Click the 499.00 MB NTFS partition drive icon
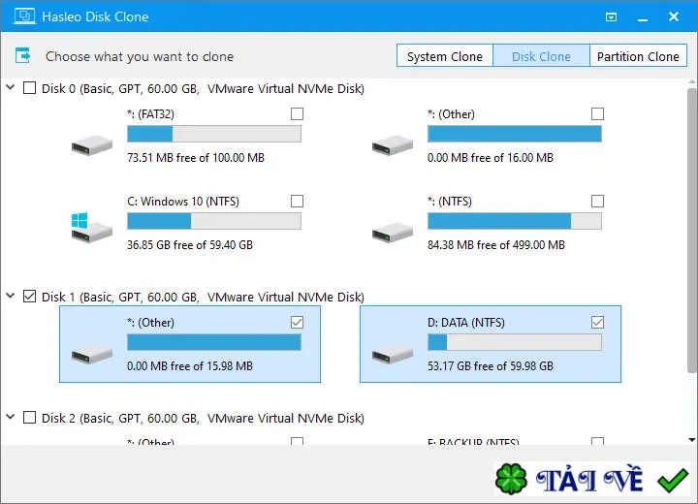The width and height of the screenshot is (698, 504). click(393, 232)
